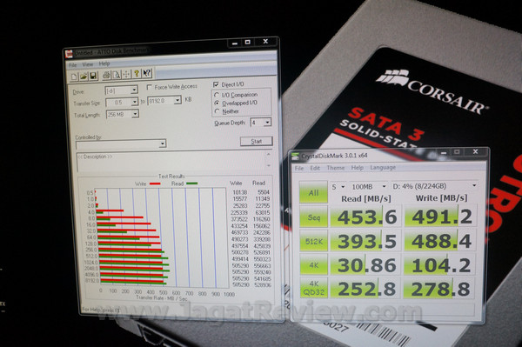The image size is (522, 347).
Task: Select the Overlapped I/O radio button
Action: (x=217, y=103)
